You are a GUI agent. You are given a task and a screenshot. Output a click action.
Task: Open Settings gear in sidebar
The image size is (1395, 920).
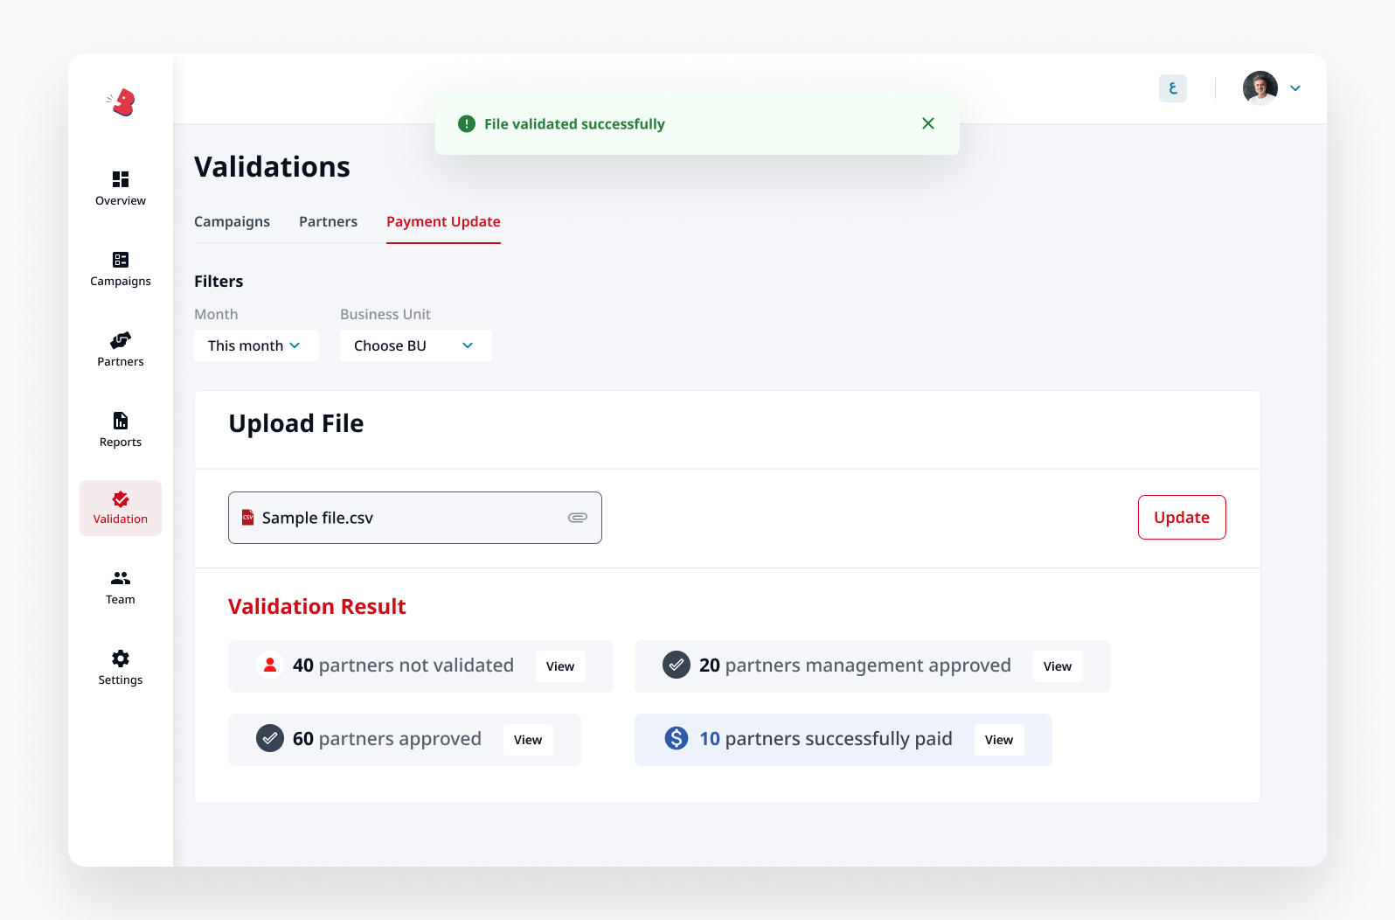point(121,659)
